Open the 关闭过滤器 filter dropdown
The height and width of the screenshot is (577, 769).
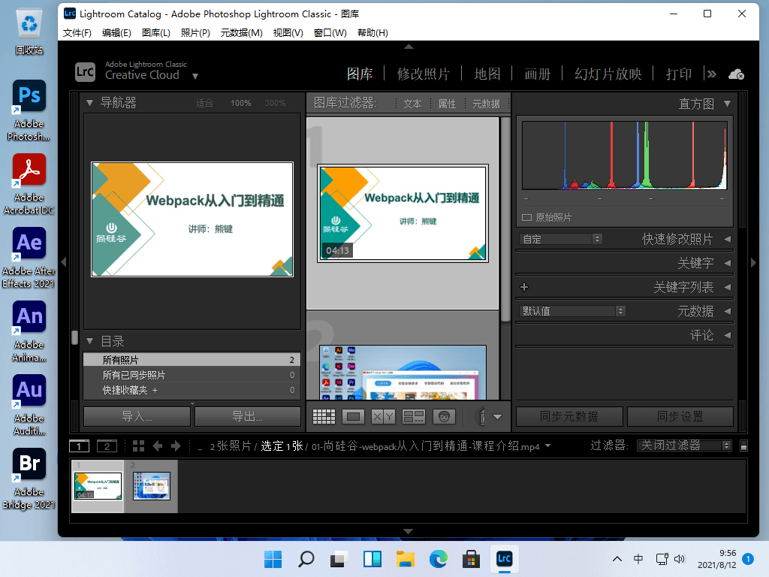(x=684, y=446)
